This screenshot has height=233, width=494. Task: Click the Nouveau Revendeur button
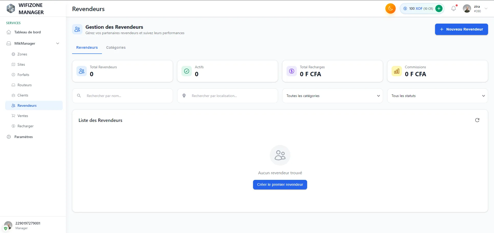tap(461, 29)
